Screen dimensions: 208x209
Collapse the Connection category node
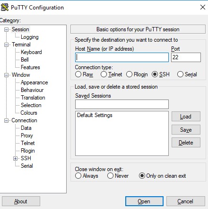click(x=6, y=120)
